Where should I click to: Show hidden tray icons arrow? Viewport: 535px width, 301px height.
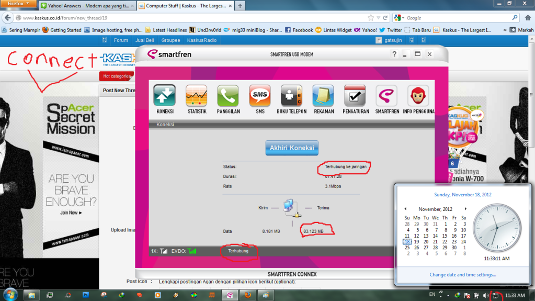point(448,296)
